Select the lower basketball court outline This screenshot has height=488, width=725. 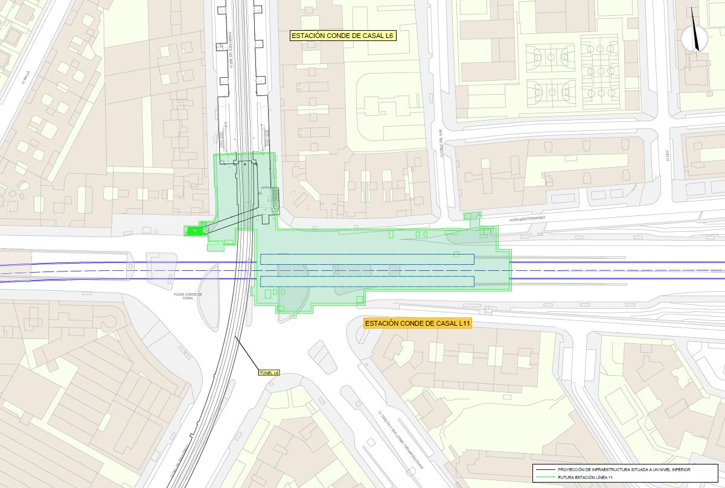click(x=551, y=93)
